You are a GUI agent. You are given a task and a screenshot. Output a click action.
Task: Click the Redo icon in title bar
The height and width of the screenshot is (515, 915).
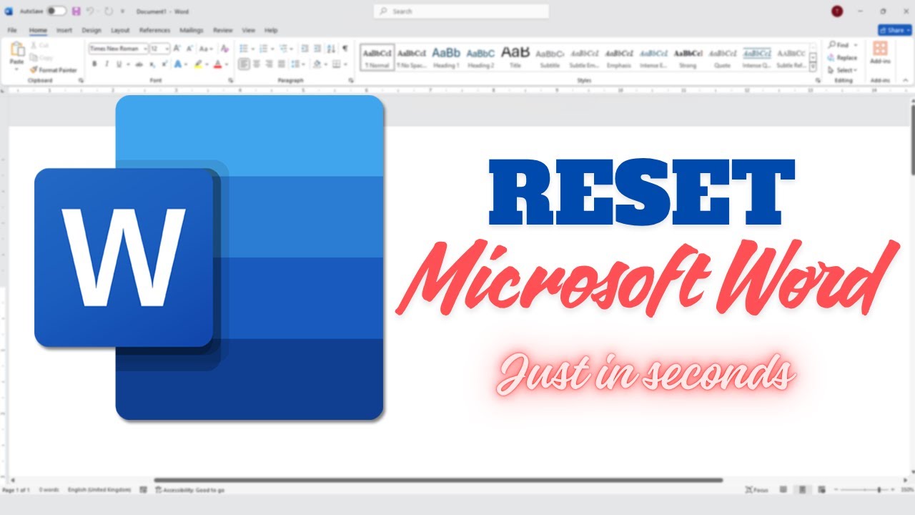109,11
